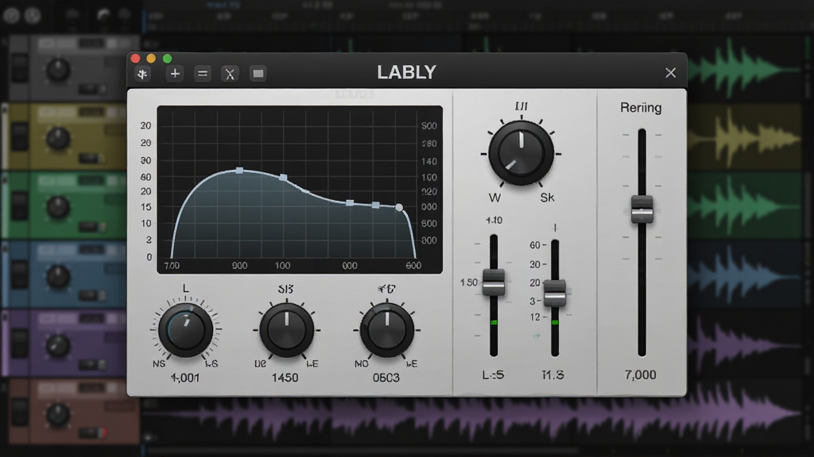This screenshot has height=457, width=814.
Task: Click the knob above the 1450 value
Action: pyautogui.click(x=286, y=329)
